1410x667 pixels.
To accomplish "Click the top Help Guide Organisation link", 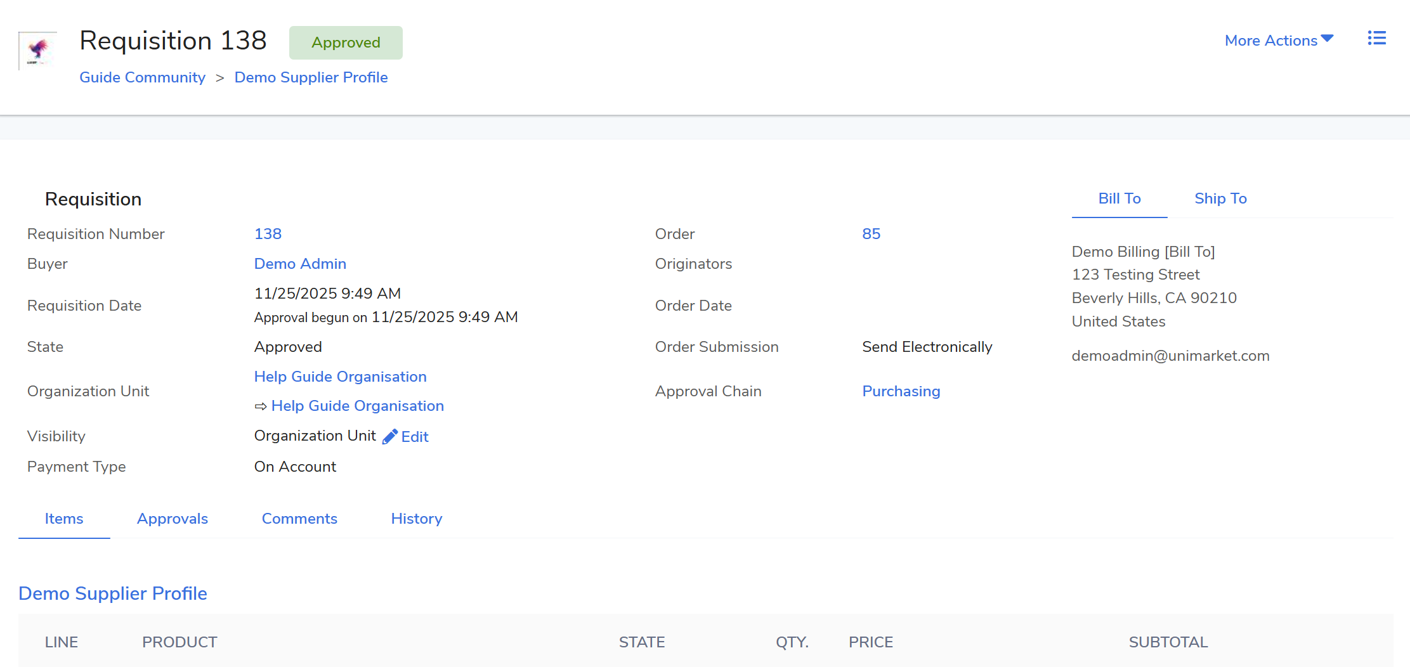I will [340, 377].
